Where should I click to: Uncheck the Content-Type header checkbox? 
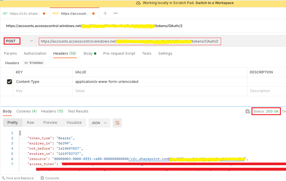[x=9, y=81]
